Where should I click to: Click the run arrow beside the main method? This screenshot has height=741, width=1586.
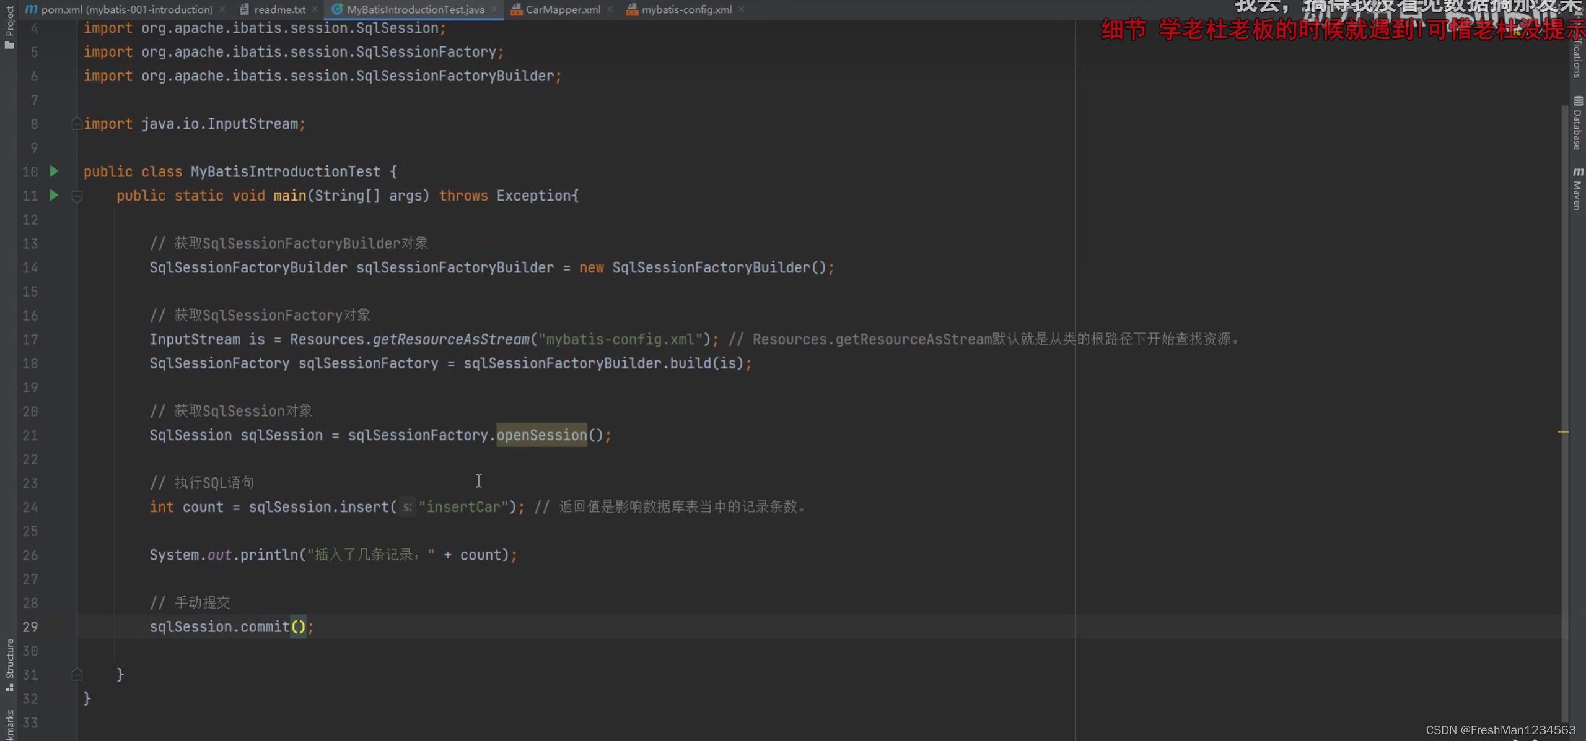coord(54,195)
